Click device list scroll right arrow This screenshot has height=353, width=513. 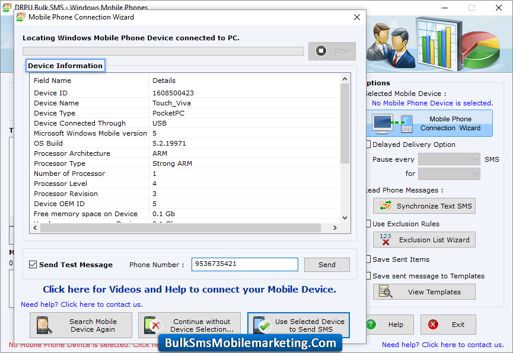pos(334,228)
